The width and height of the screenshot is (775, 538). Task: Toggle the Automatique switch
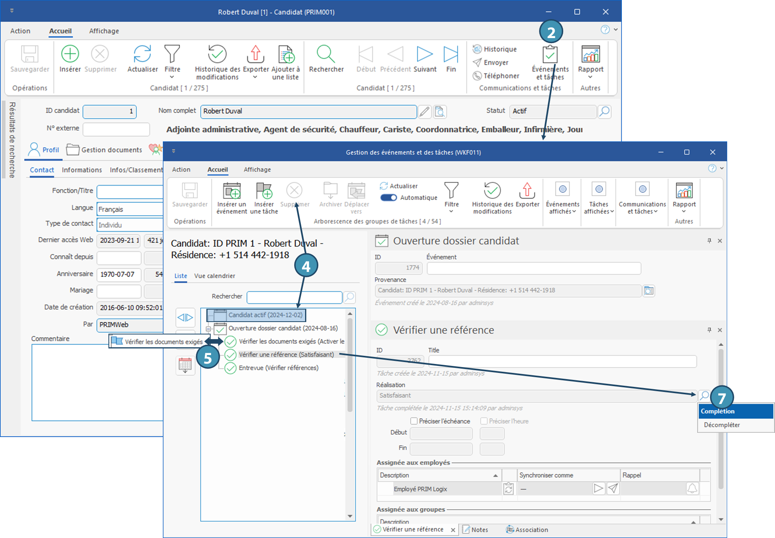(x=388, y=198)
